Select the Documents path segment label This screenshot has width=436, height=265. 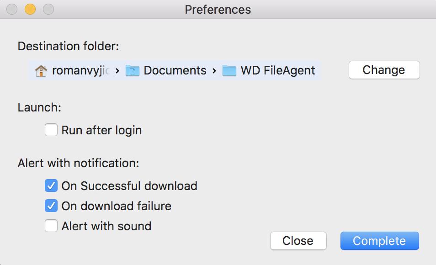175,70
